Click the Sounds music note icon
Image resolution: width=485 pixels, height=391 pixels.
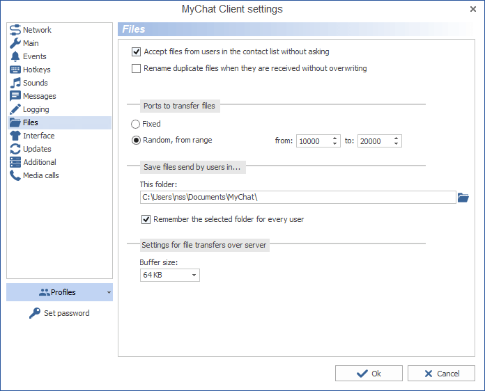pyautogui.click(x=15, y=83)
